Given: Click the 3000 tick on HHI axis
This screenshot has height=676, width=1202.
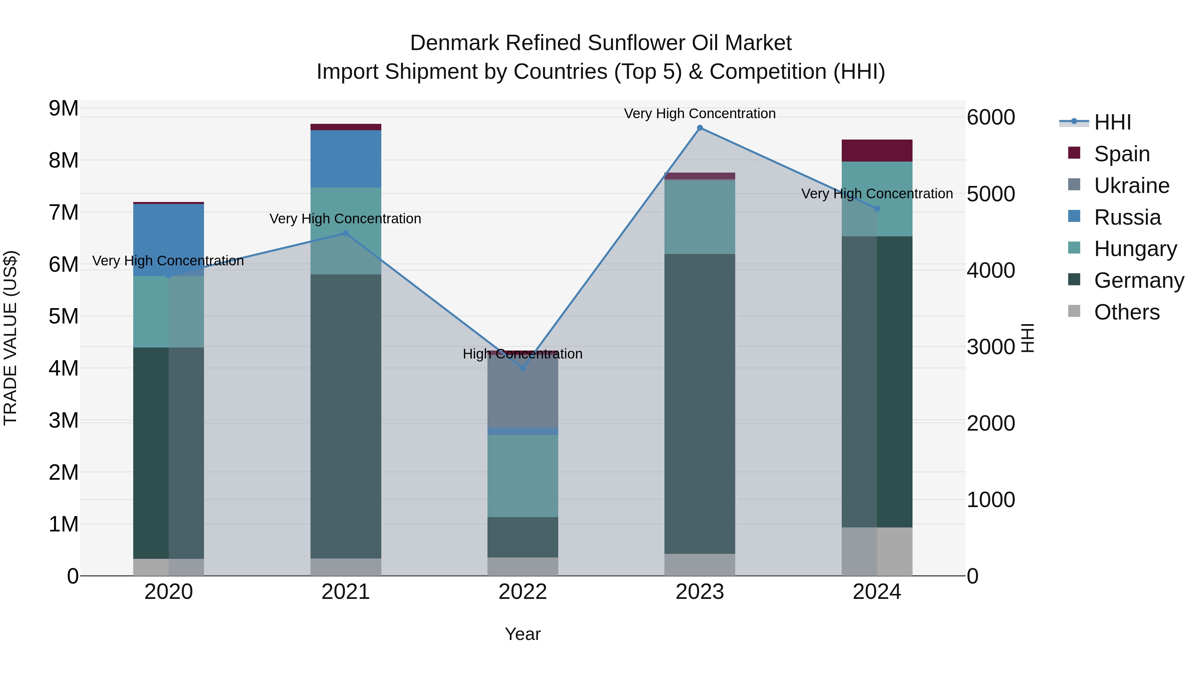Looking at the screenshot, I should click(991, 347).
